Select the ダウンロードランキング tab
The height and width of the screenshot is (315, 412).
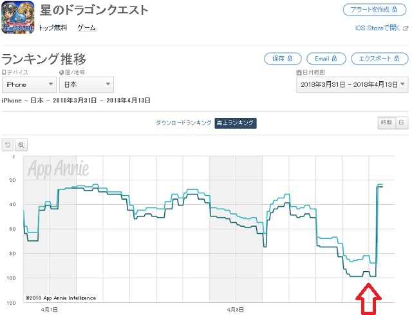(x=183, y=123)
